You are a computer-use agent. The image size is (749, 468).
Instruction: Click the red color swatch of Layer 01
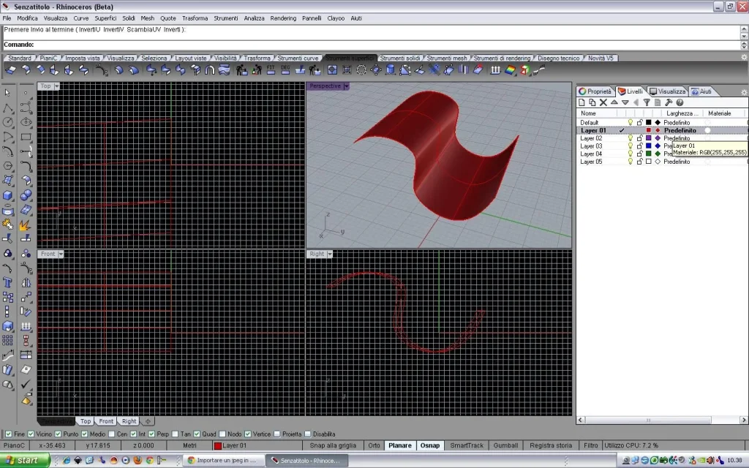pos(649,130)
